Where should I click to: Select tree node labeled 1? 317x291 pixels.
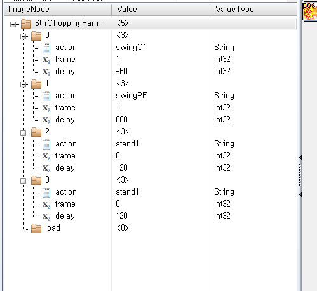(47, 83)
